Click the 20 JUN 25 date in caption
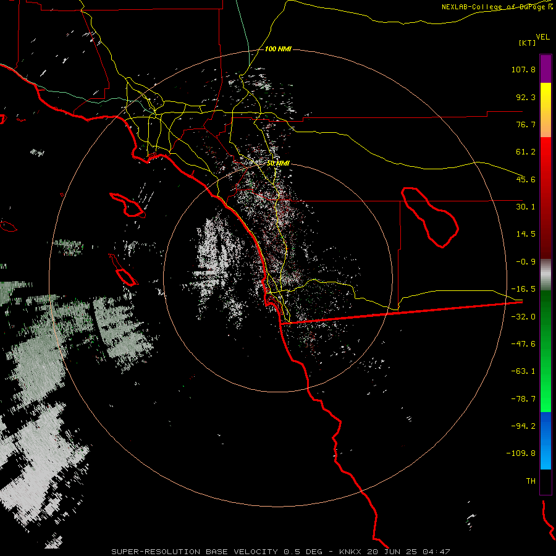The image size is (556, 556). pyautogui.click(x=394, y=552)
